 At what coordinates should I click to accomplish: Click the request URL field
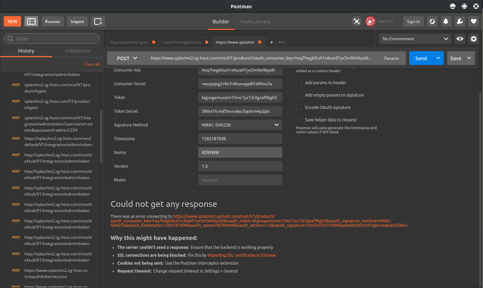point(262,58)
